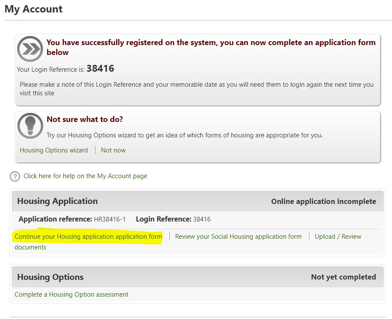Start Complete a Housing Option assessment

point(71,295)
